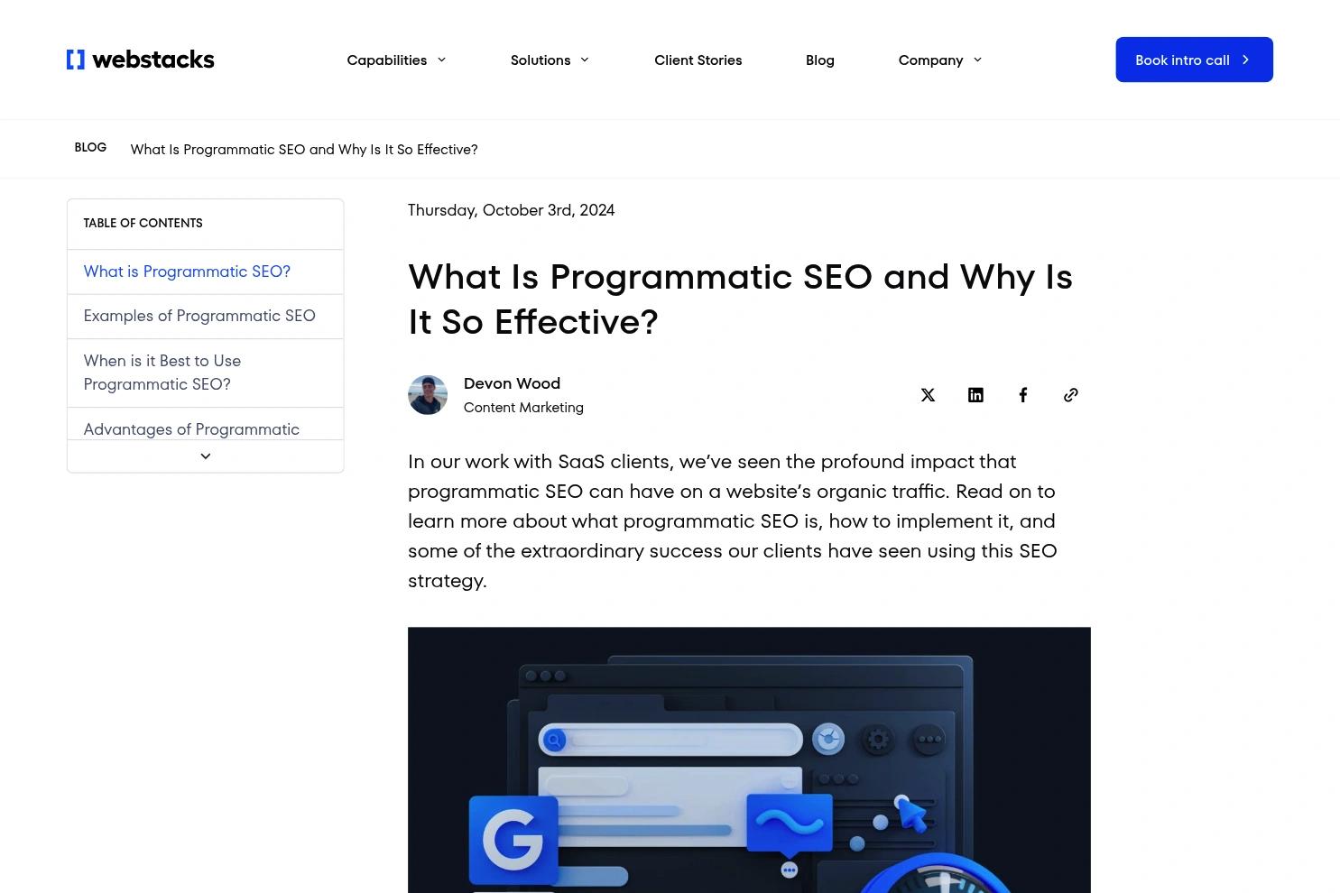Jump to 'Examples of Programmatic SEO' section
1340x893 pixels.
point(199,316)
